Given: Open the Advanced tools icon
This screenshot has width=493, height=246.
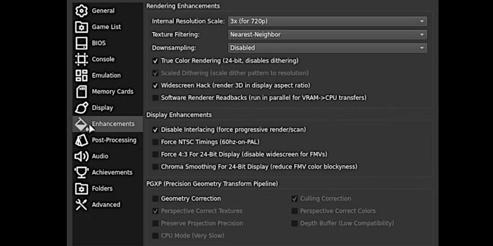Looking at the screenshot, I should (x=81, y=205).
